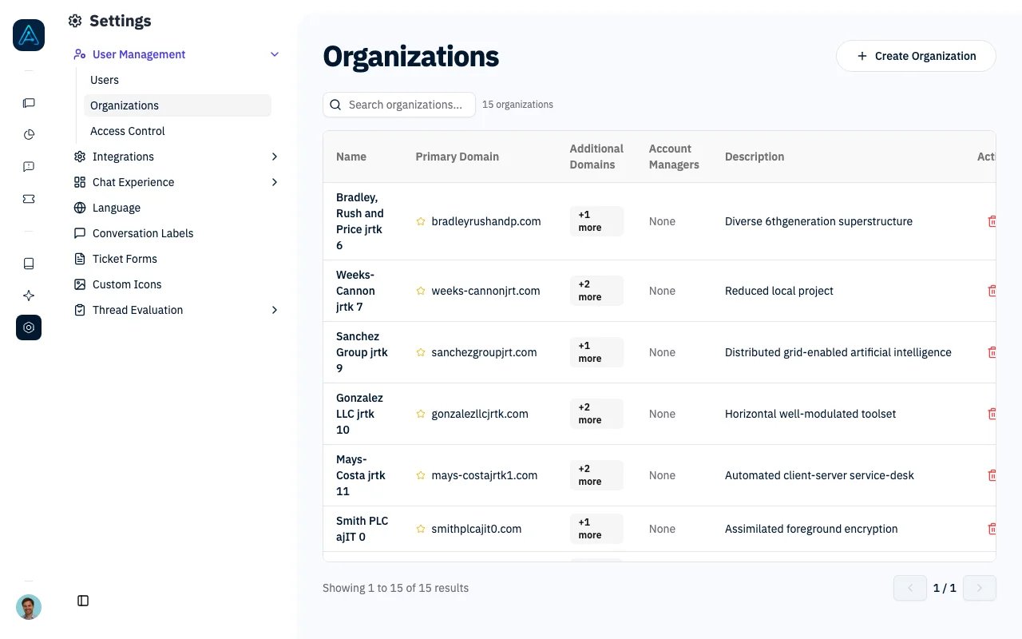Viewport: 1022px width, 639px height.
Task: Open the chat alert message icon
Action: (29, 167)
